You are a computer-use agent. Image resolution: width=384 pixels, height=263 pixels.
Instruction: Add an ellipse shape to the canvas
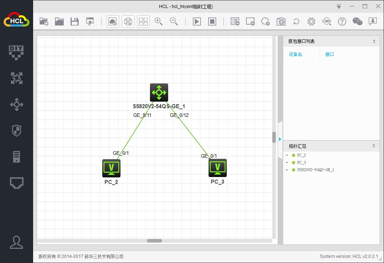265,21
